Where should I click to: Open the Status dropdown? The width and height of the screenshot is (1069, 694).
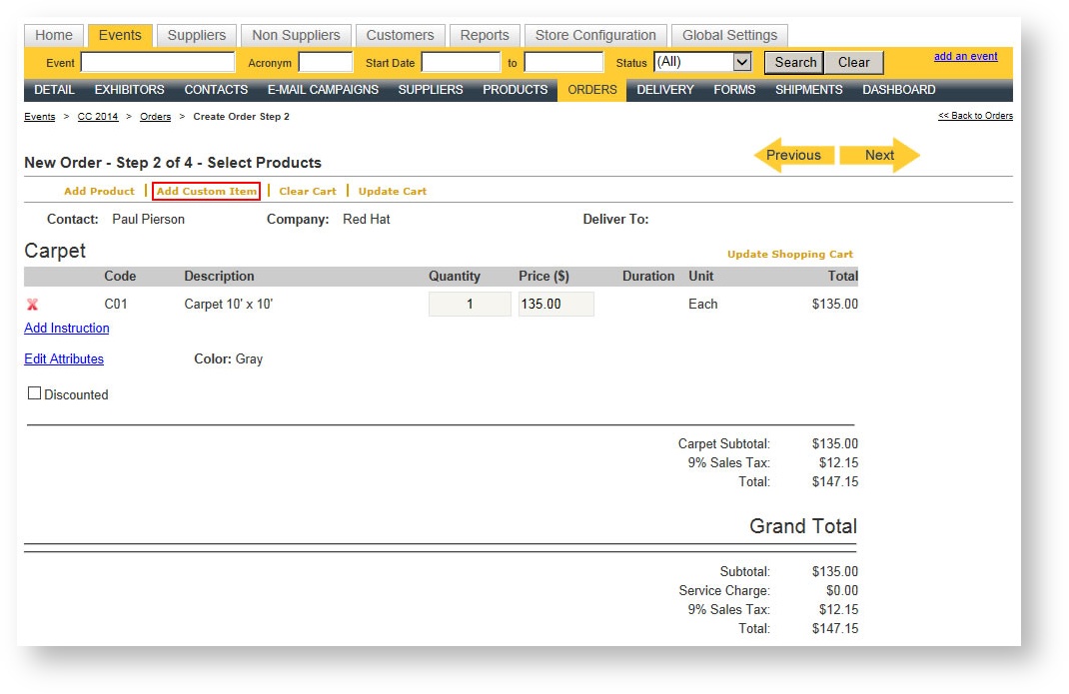tap(702, 62)
